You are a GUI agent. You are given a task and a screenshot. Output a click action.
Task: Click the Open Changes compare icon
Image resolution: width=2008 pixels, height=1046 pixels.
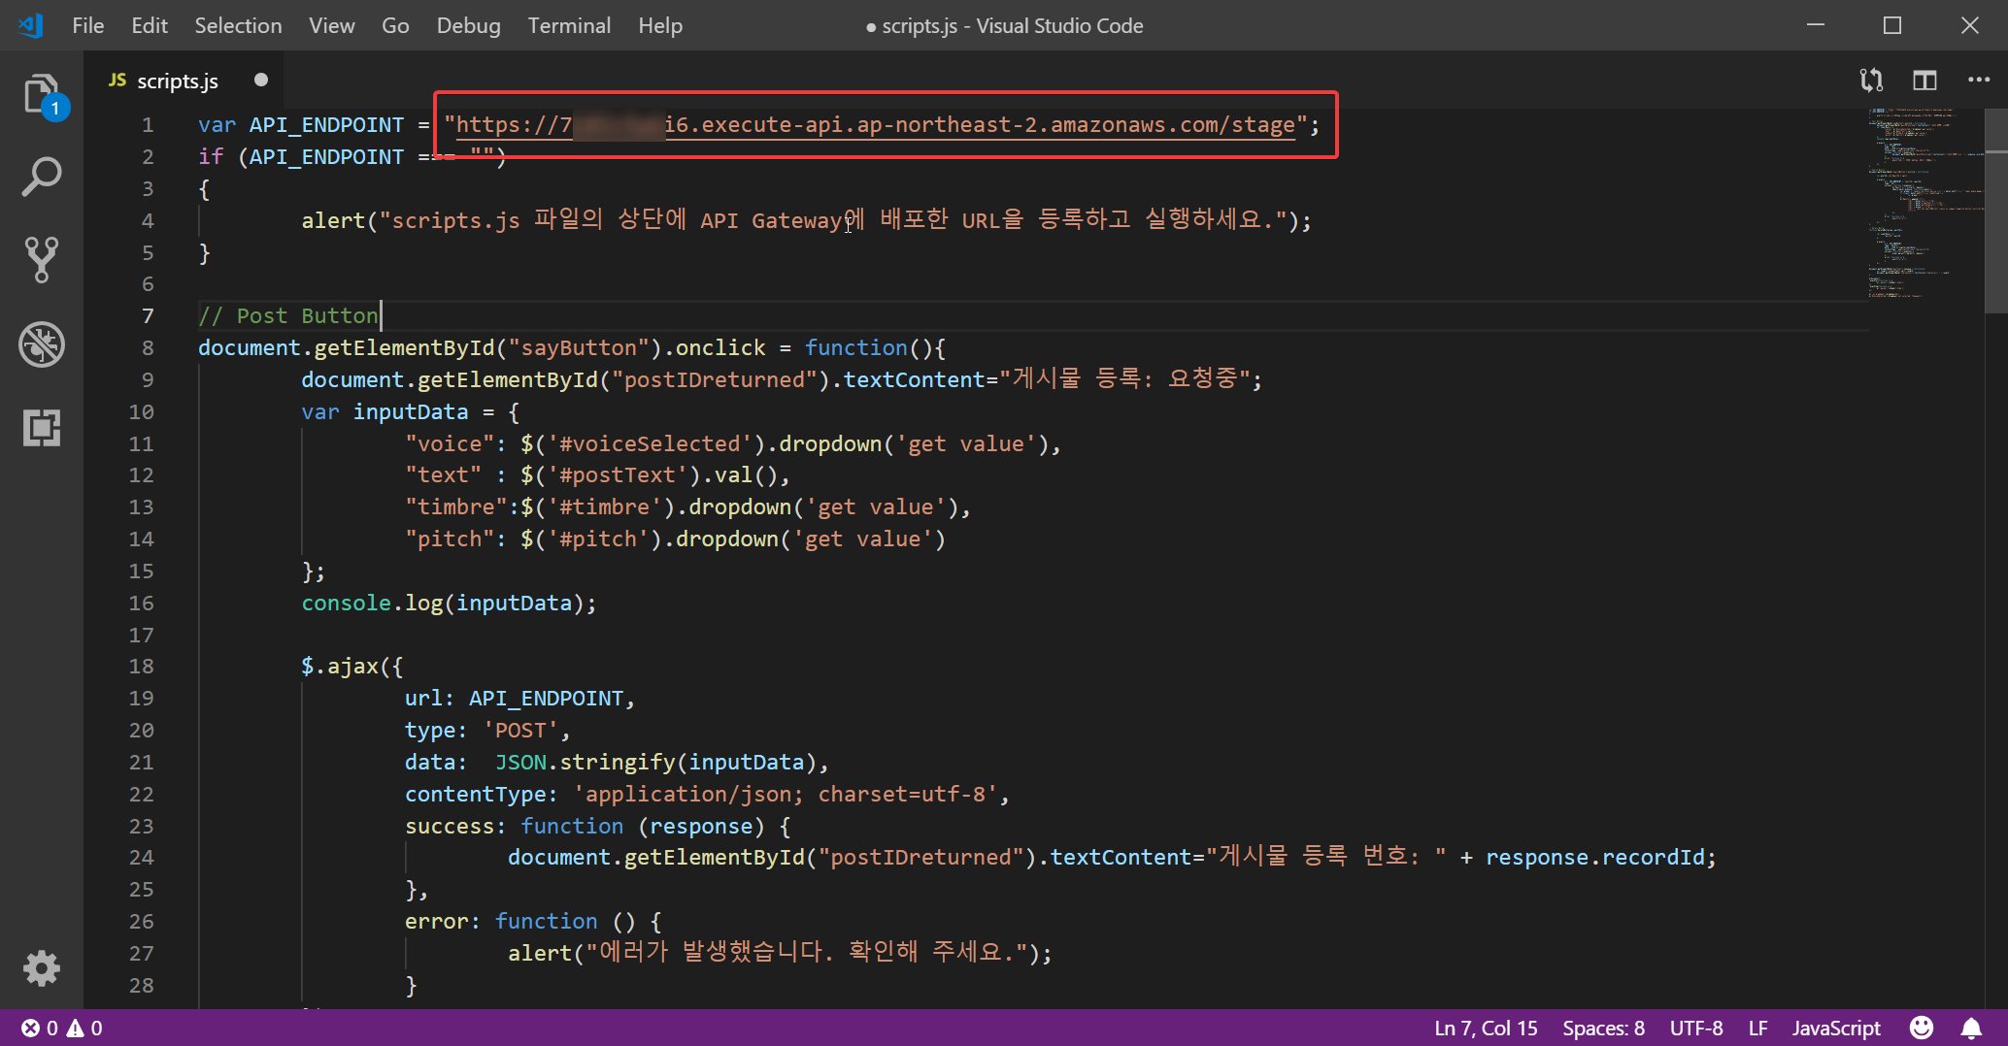pos(1871,81)
